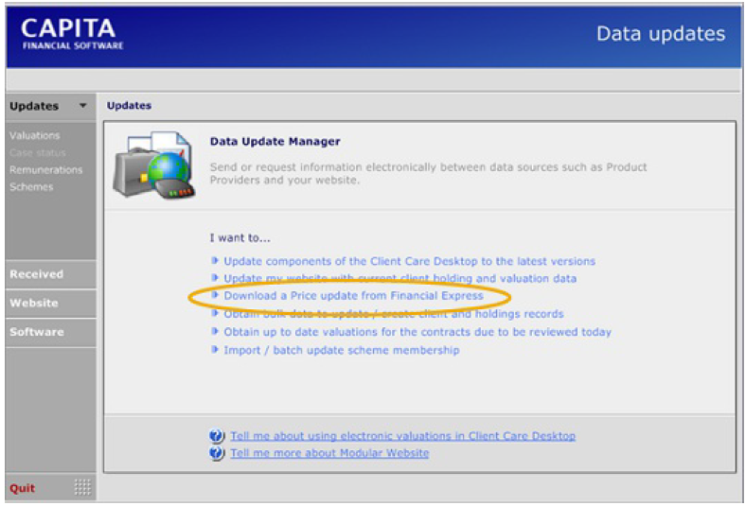Select Case status in the sidebar
The height and width of the screenshot is (506, 746).
click(38, 152)
